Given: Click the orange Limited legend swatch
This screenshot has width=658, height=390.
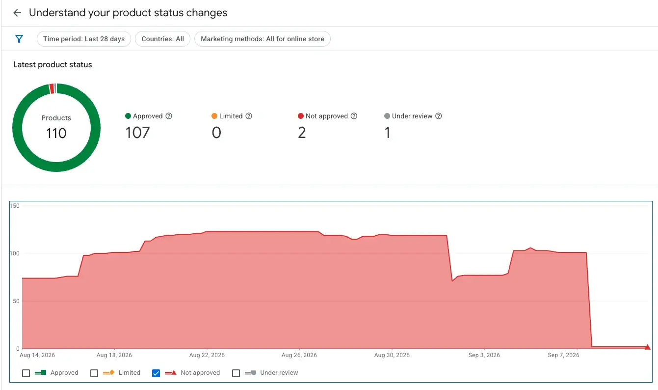Looking at the screenshot, I should click(108, 373).
